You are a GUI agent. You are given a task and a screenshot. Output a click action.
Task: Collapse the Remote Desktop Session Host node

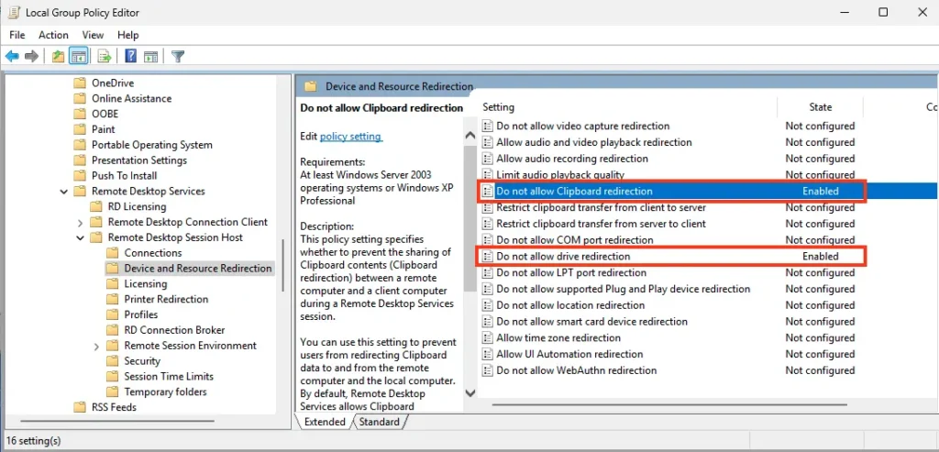[x=81, y=238]
